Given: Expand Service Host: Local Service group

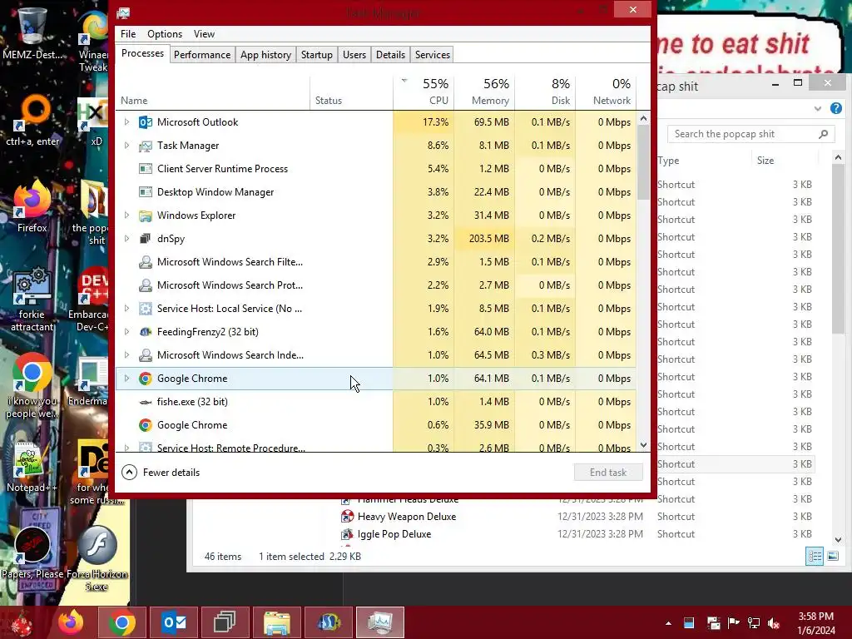Looking at the screenshot, I should coord(126,309).
